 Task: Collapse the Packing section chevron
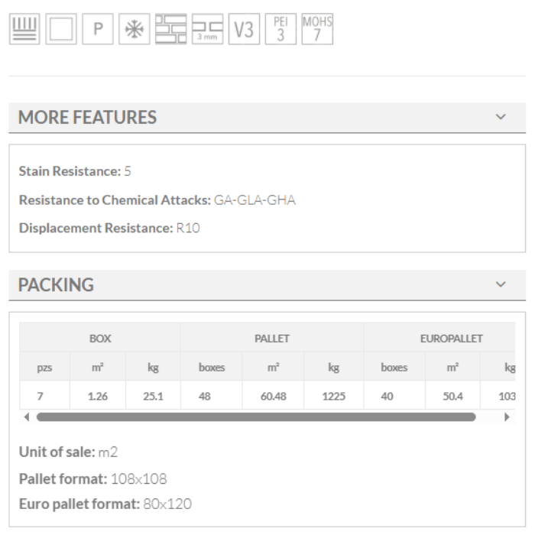[501, 285]
